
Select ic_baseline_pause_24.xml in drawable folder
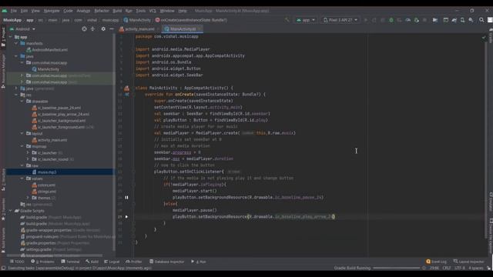[60, 108]
